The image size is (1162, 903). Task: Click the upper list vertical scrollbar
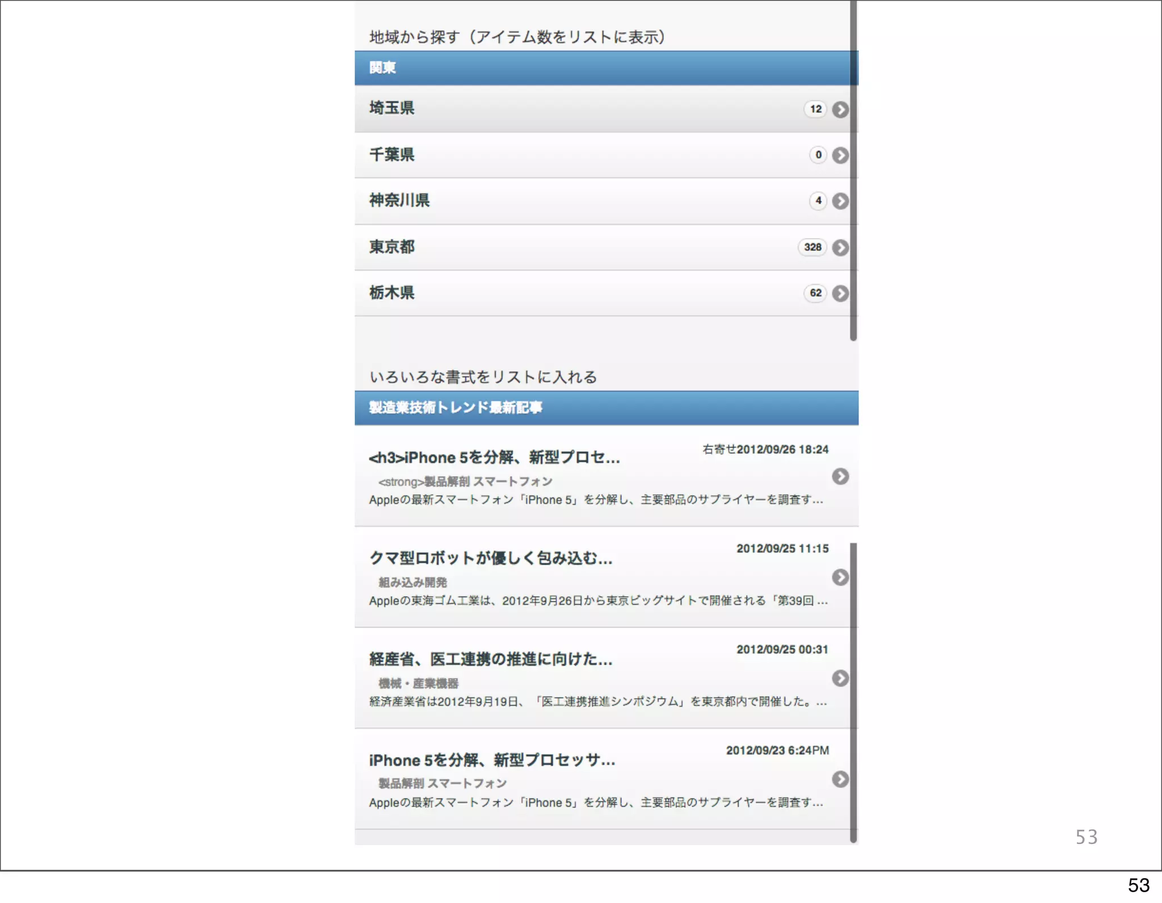(853, 170)
